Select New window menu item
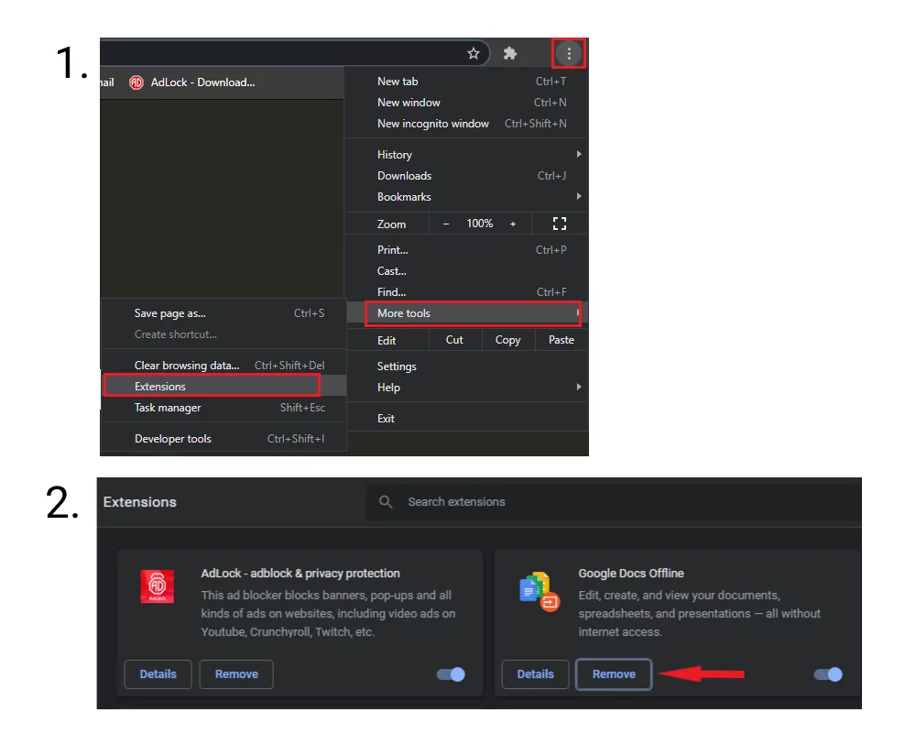The image size is (916, 733). (466, 103)
